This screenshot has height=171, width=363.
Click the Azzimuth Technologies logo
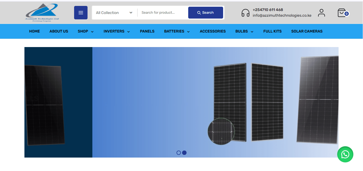[42, 13]
